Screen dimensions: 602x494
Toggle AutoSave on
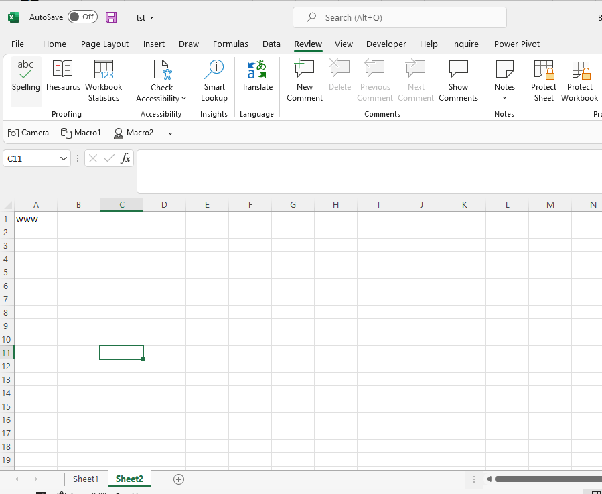tap(82, 17)
